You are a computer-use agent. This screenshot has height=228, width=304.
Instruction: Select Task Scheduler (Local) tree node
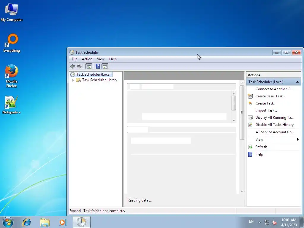[x=94, y=75]
